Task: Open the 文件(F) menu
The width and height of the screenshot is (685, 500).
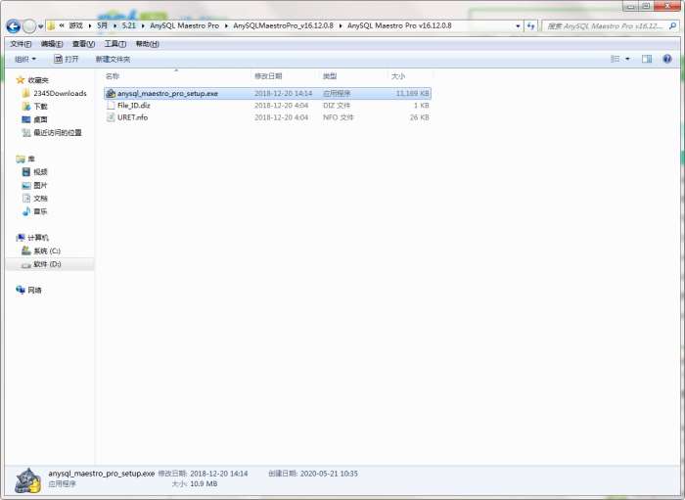Action: pyautogui.click(x=21, y=44)
